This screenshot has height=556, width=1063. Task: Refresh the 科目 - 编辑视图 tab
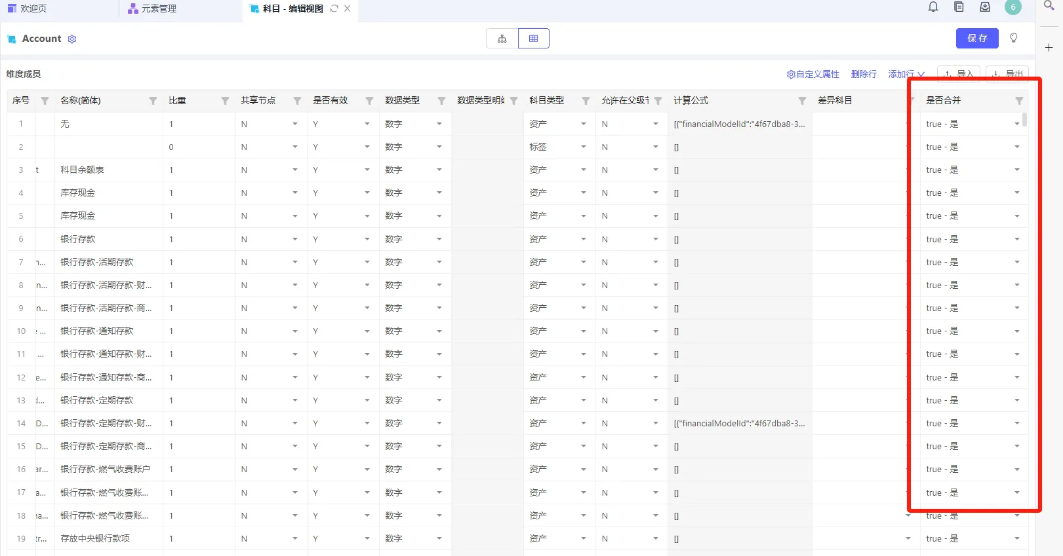pos(334,9)
